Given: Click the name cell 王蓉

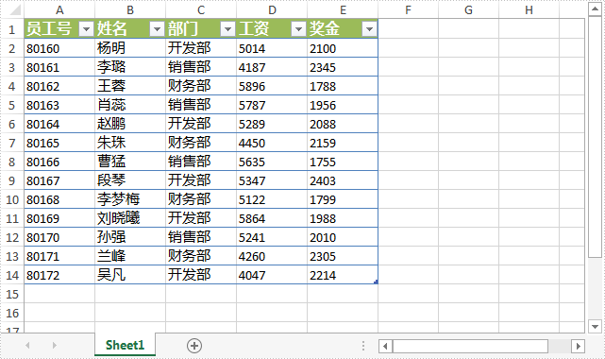Looking at the screenshot, I should point(130,86).
